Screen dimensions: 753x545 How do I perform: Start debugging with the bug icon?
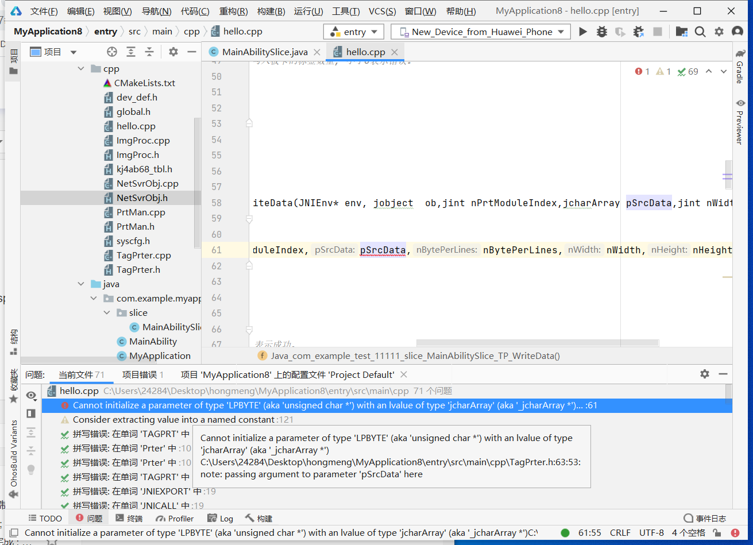click(601, 32)
